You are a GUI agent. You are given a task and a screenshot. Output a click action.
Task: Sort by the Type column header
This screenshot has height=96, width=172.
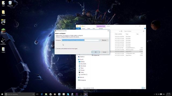point(127,34)
